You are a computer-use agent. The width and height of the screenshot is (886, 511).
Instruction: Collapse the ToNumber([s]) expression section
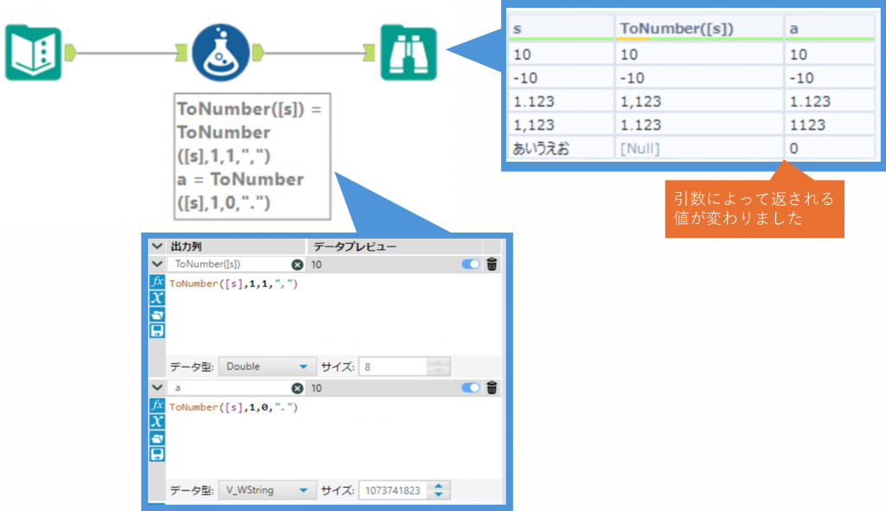click(157, 265)
